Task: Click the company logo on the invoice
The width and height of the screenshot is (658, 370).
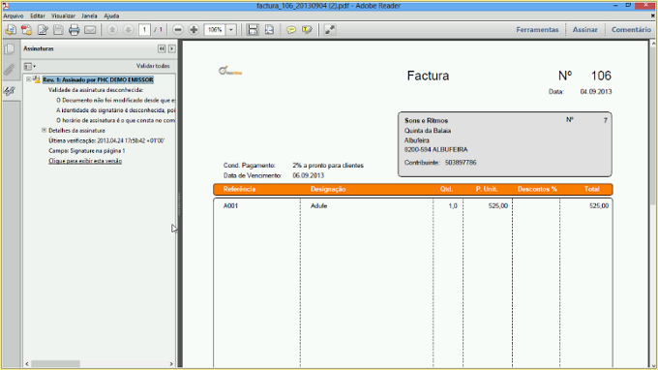Action: pos(230,71)
